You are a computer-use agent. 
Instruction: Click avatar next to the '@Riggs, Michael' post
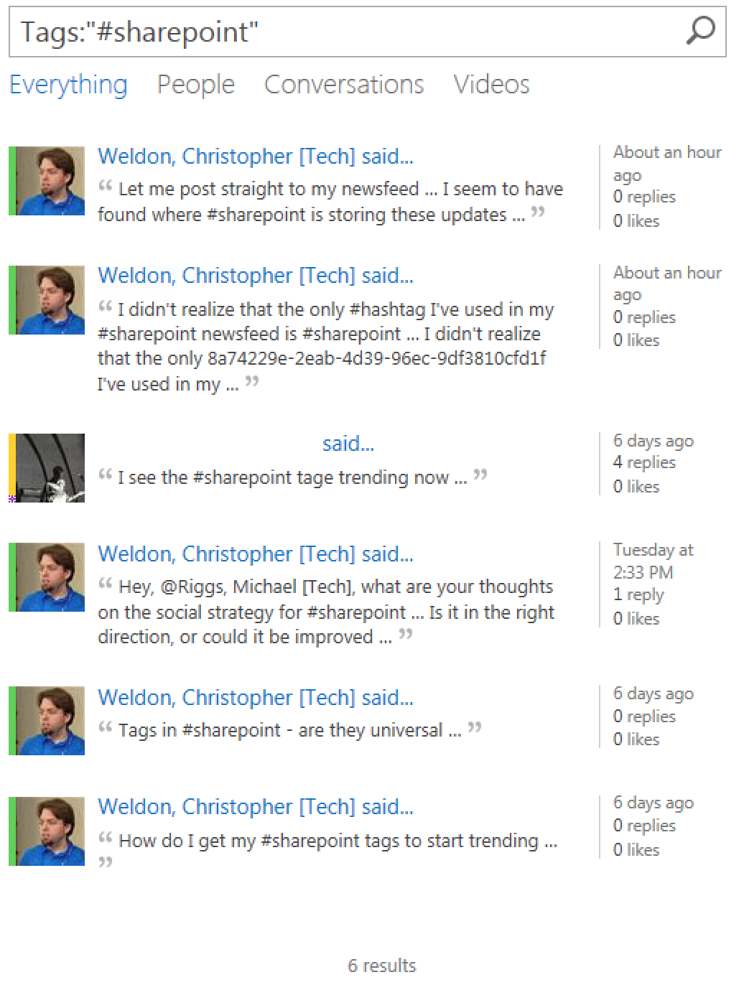pos(50,577)
